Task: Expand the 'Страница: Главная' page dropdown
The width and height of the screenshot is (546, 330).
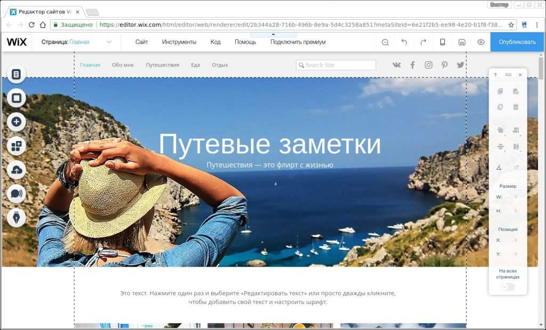Action: (x=109, y=42)
